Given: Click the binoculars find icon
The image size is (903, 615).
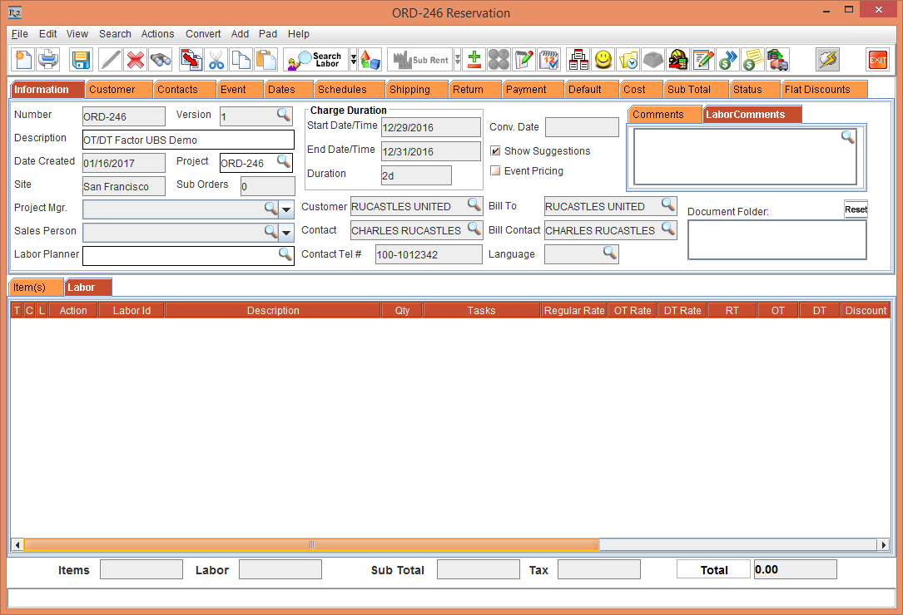Looking at the screenshot, I should point(160,60).
